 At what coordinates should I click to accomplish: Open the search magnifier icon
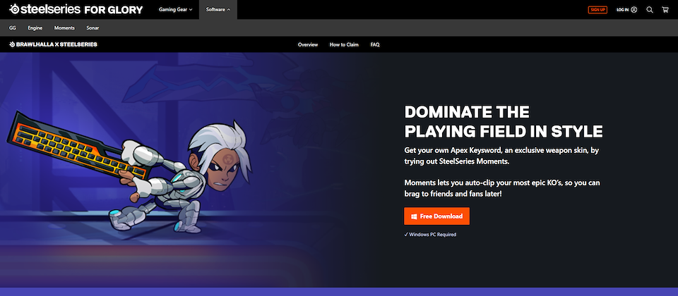[650, 10]
